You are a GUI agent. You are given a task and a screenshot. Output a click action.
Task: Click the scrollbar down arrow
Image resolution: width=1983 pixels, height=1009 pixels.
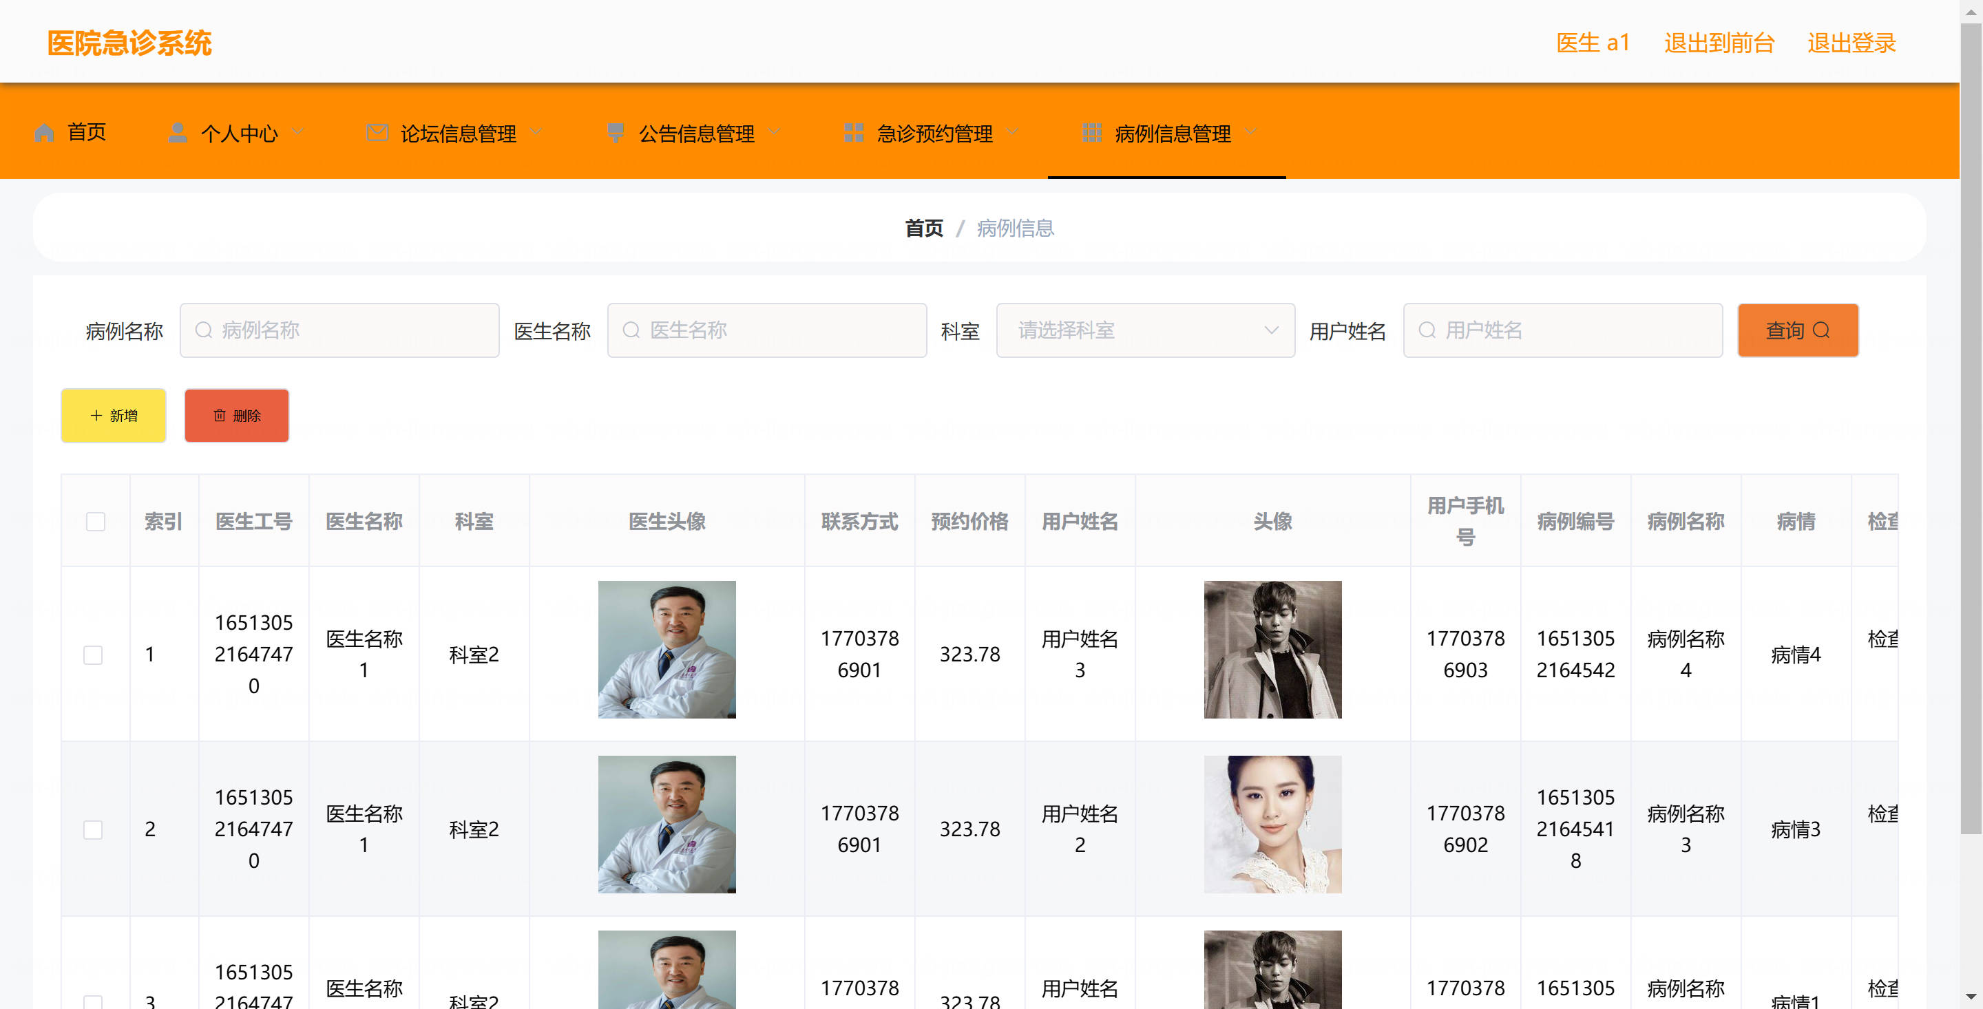coord(1971,998)
